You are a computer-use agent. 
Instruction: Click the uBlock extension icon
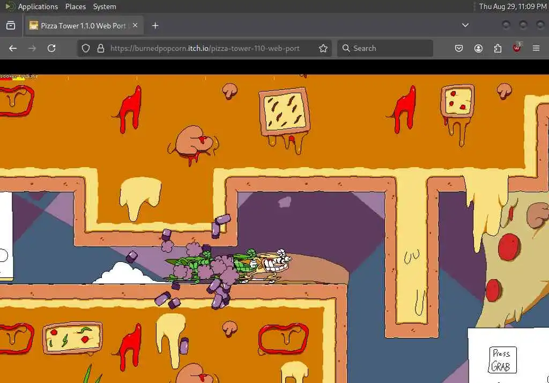tap(517, 48)
